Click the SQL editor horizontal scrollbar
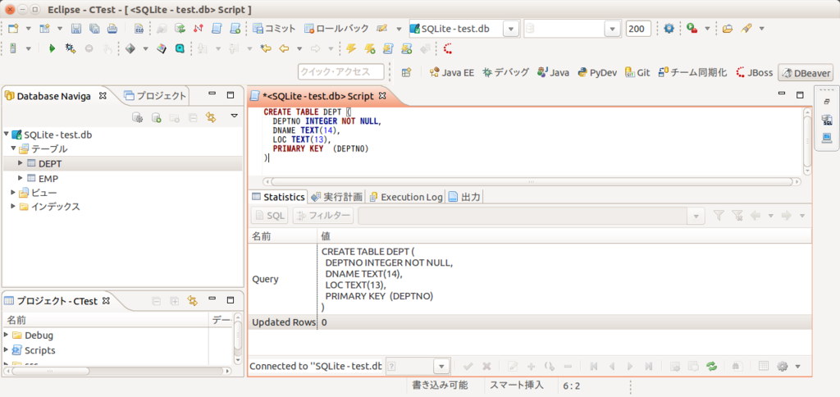 (x=532, y=181)
